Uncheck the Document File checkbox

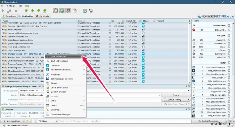[x=229, y=43]
